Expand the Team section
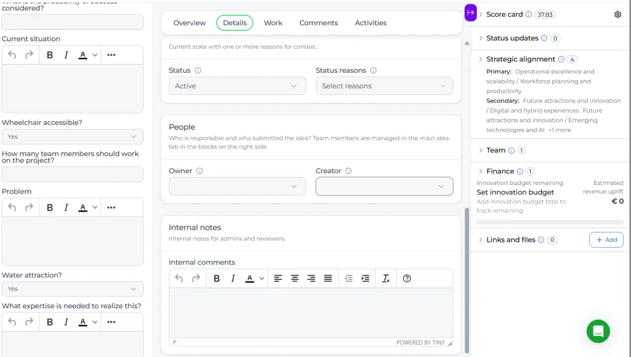Screen dimensions: 631x357 click(481, 150)
